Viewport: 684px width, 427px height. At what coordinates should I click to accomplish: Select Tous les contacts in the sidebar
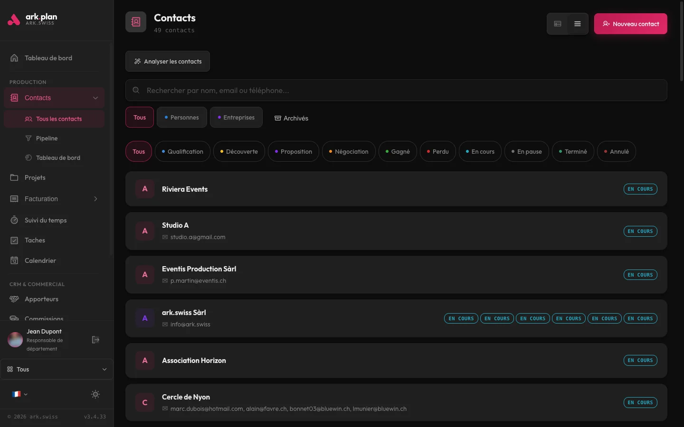58,119
